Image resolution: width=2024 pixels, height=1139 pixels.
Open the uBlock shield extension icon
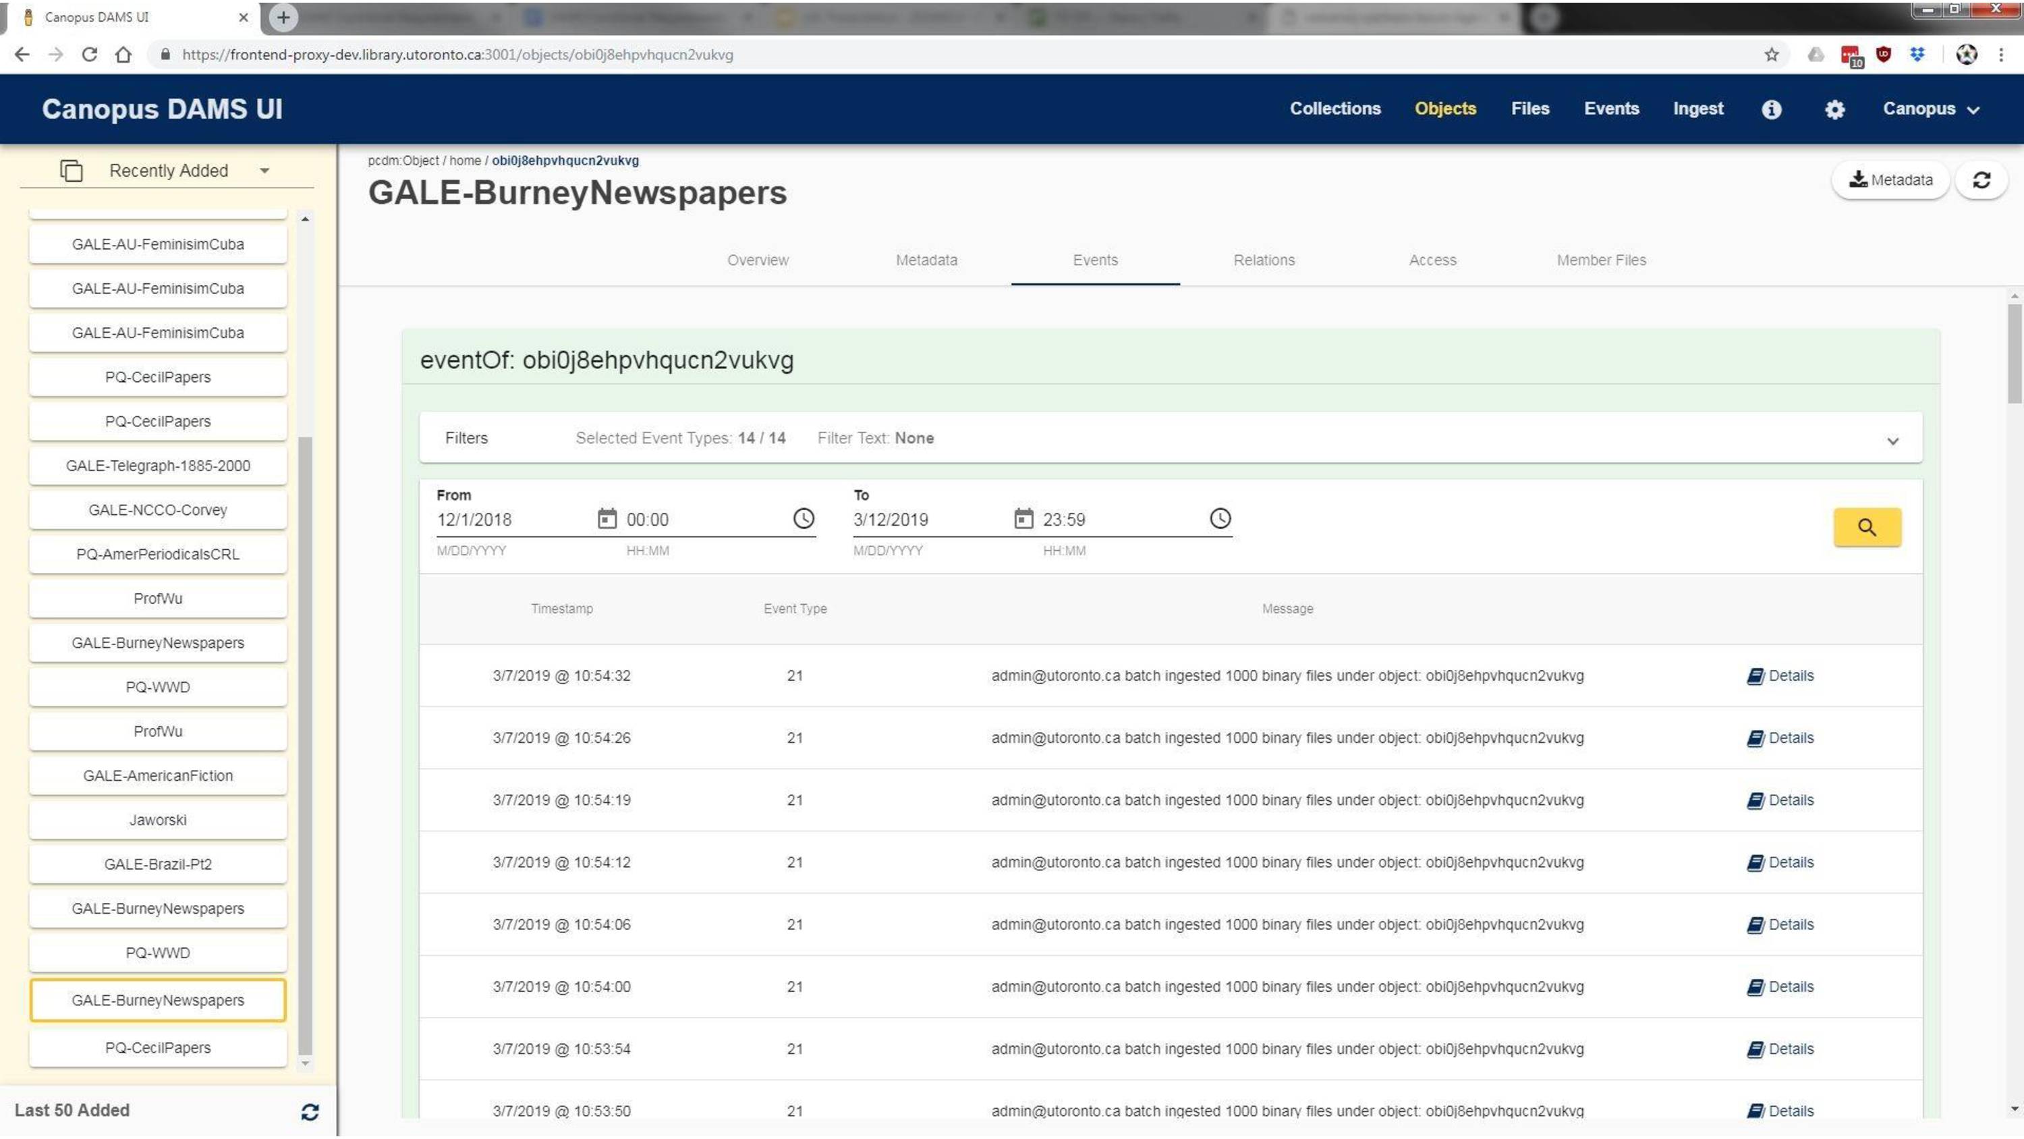tap(1884, 54)
